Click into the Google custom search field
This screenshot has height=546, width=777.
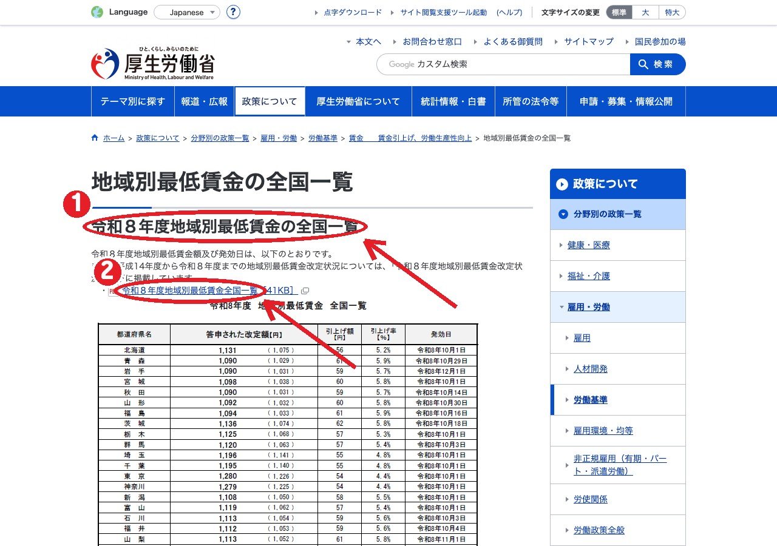(503, 64)
